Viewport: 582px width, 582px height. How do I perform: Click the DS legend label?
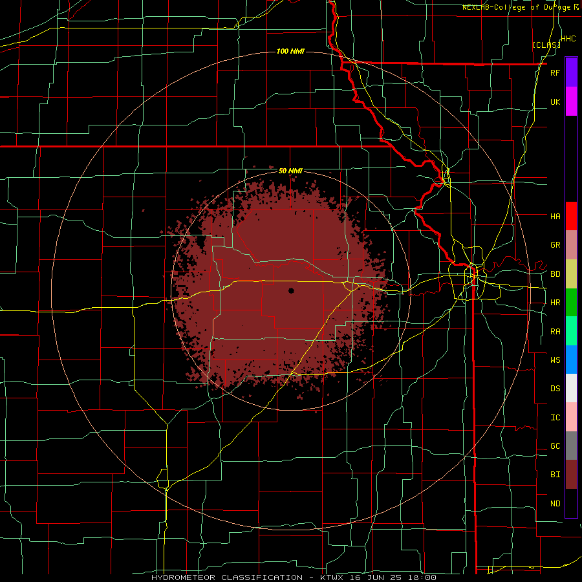coord(555,389)
